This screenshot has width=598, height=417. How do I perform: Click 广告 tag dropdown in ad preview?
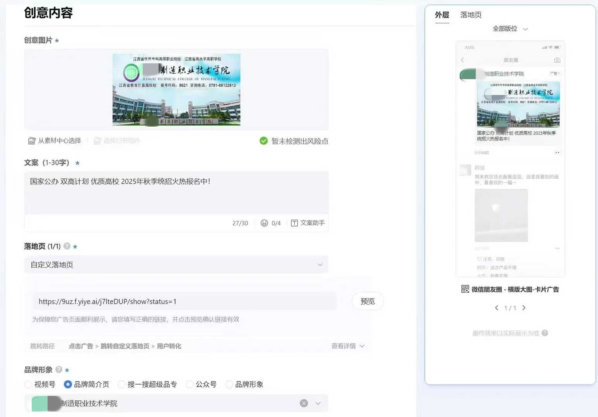[555, 73]
